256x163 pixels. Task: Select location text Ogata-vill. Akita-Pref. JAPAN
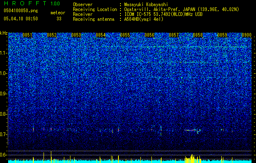[x=160, y=9]
